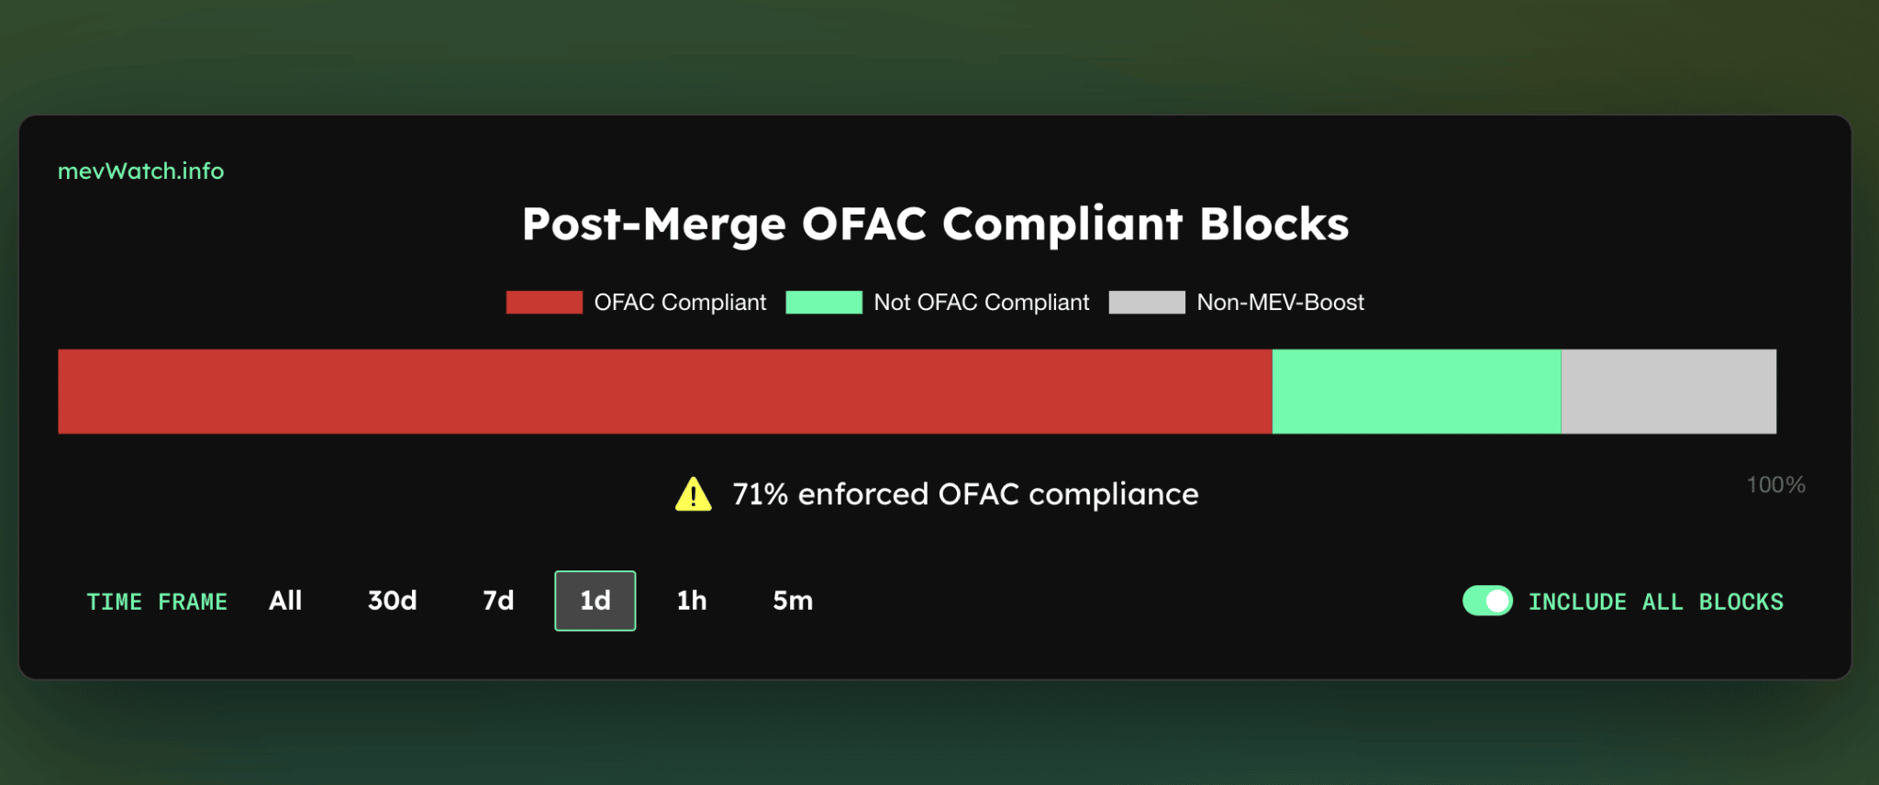Click the 71% enforced OFAC compliance text

[965, 494]
